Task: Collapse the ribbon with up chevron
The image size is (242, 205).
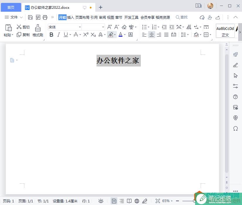Action: click(x=236, y=17)
